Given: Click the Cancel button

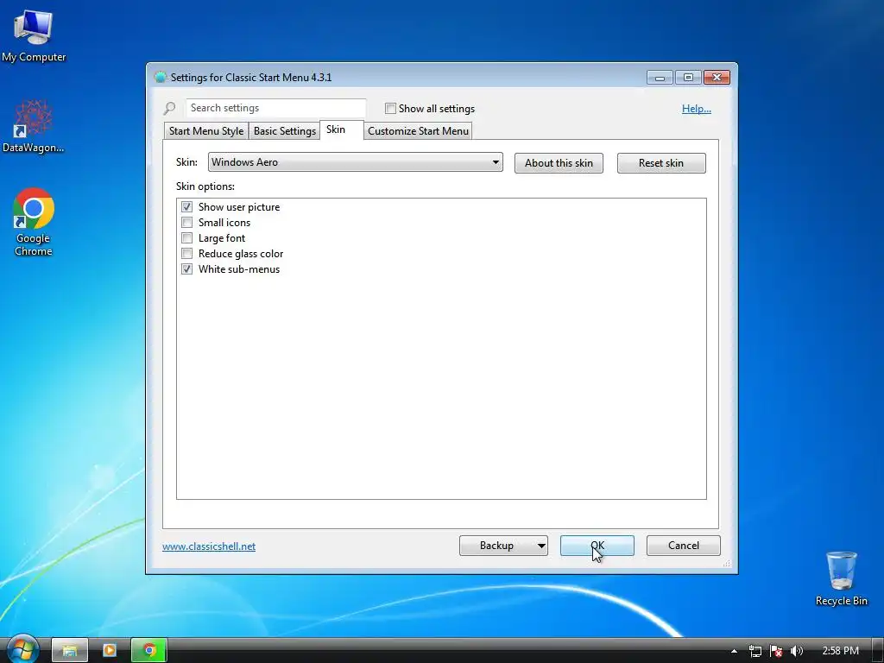Looking at the screenshot, I should pos(684,546).
